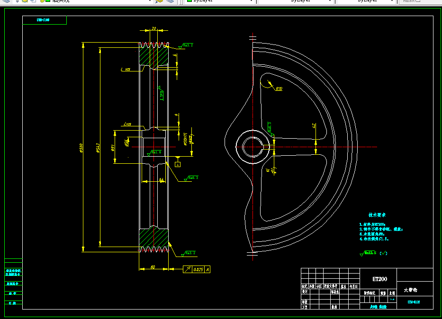This screenshot has height=319, width=442.
Task: Select cyan text at title block bottom
Action: click(x=379, y=307)
